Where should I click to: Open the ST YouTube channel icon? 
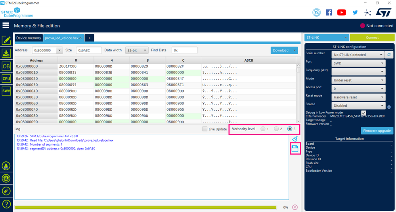pyautogui.click(x=341, y=12)
